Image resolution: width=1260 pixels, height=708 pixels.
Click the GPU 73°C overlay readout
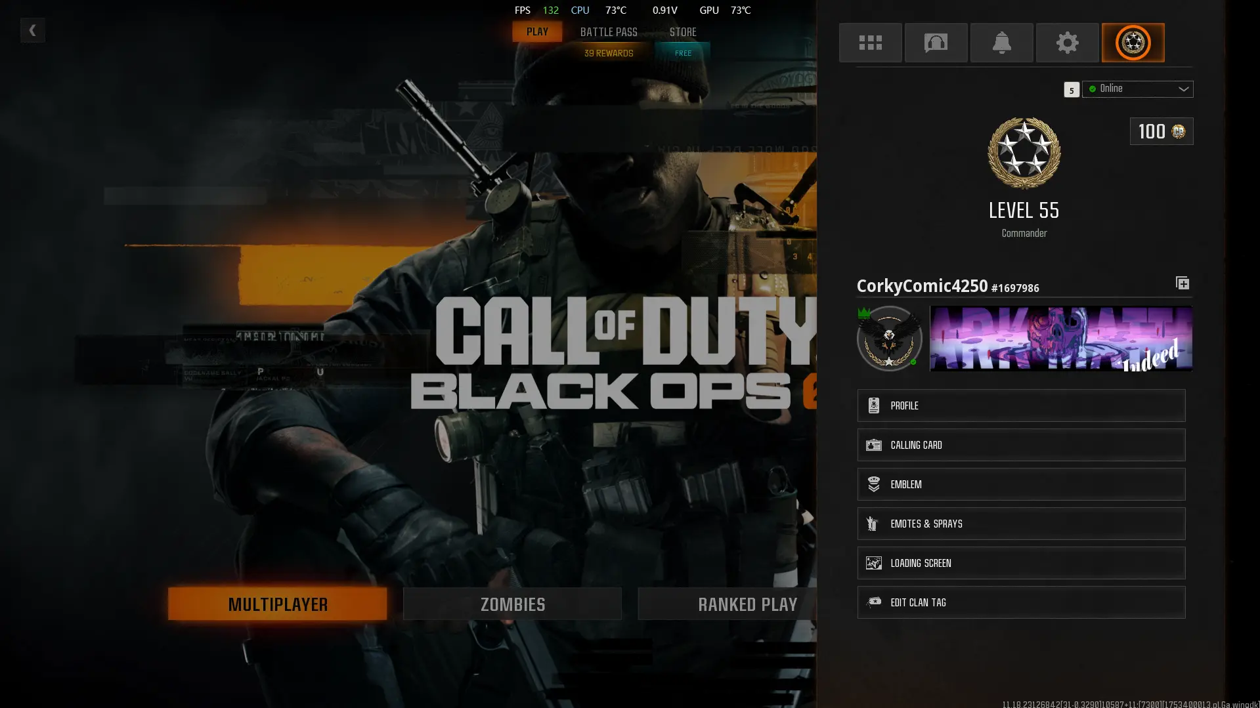pyautogui.click(x=725, y=10)
